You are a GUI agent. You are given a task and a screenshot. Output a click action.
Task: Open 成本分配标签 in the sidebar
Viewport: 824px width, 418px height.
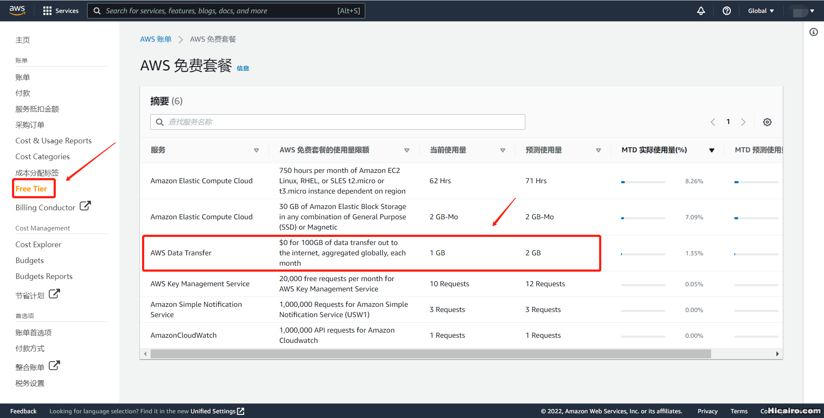[37, 173]
